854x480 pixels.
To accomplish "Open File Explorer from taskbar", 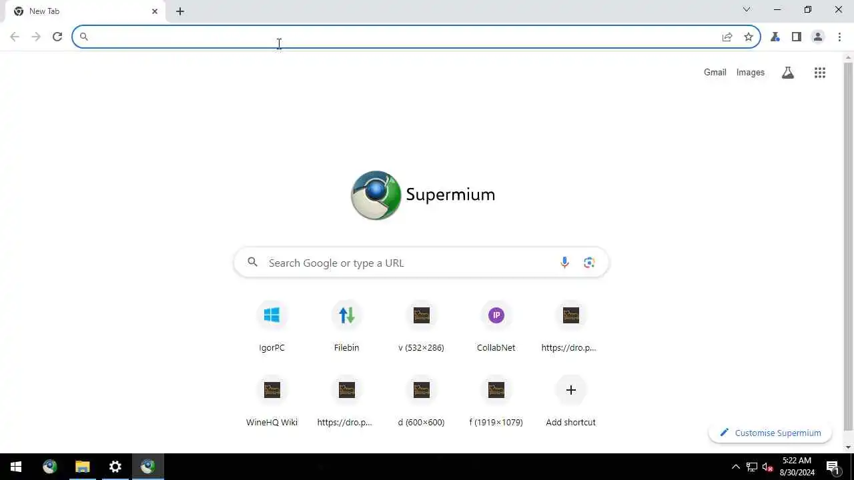I will pos(82,467).
